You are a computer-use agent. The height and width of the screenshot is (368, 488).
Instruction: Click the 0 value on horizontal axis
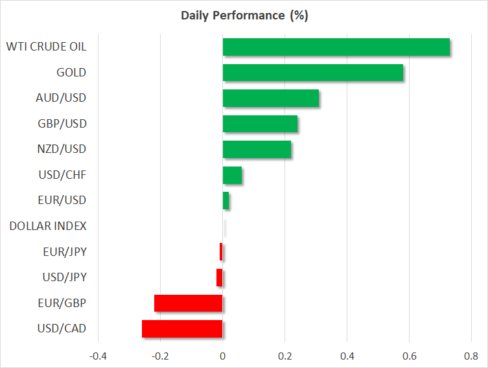point(222,356)
